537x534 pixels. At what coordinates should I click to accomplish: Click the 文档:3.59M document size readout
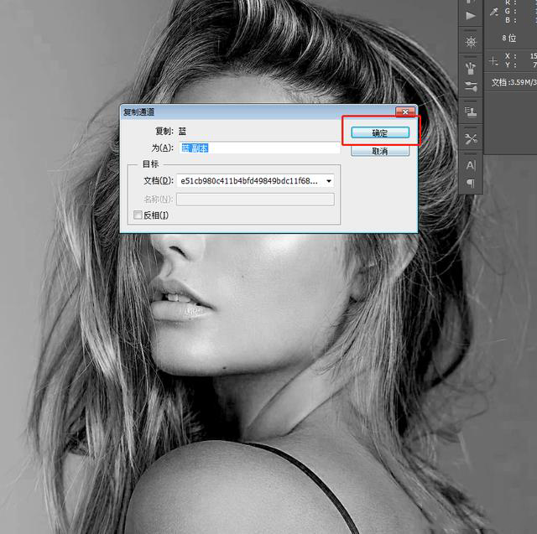(514, 82)
